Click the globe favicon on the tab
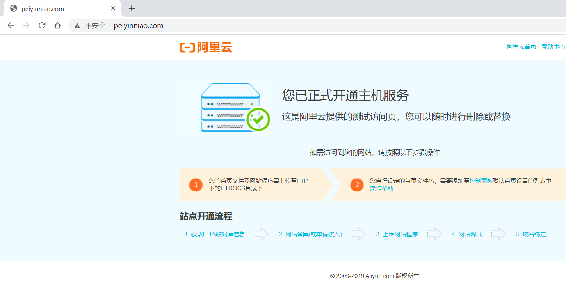The height and width of the screenshot is (303, 566). (13, 8)
